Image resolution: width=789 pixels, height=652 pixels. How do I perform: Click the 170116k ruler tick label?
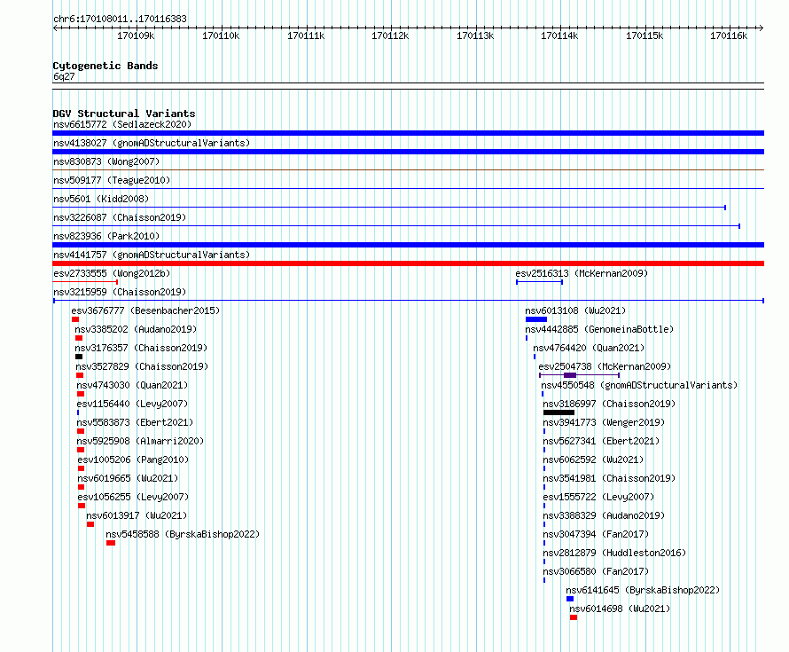[x=729, y=35]
